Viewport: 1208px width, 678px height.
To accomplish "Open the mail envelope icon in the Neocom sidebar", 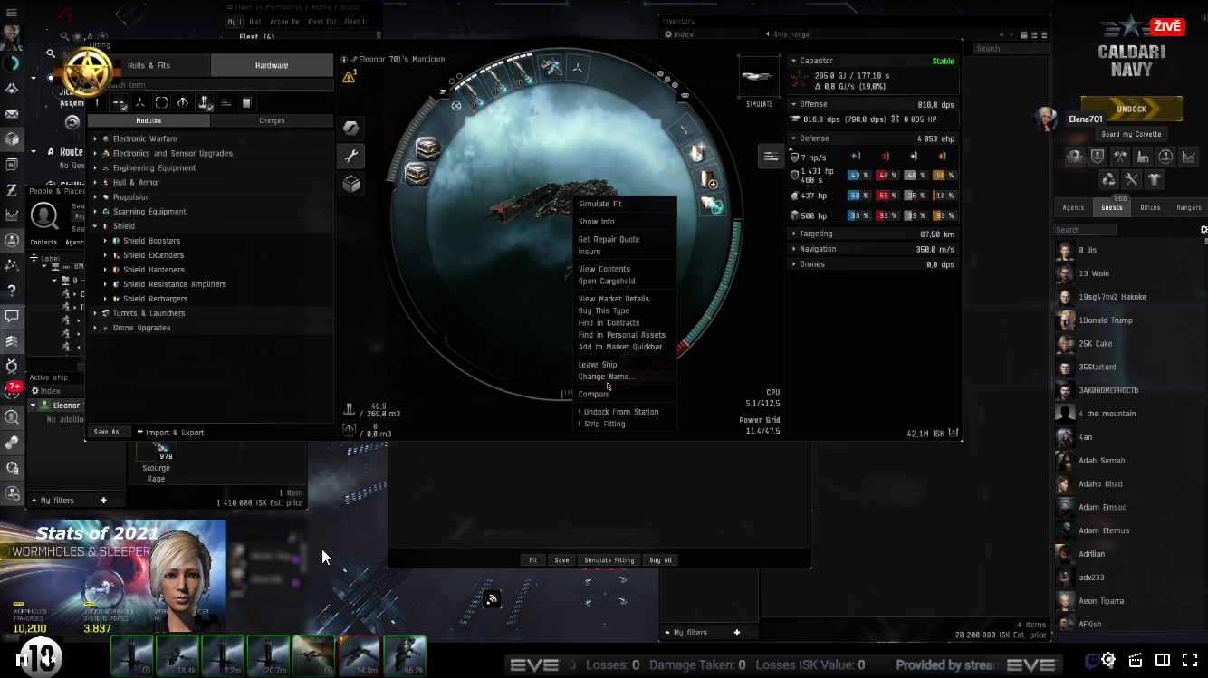I will point(12,114).
